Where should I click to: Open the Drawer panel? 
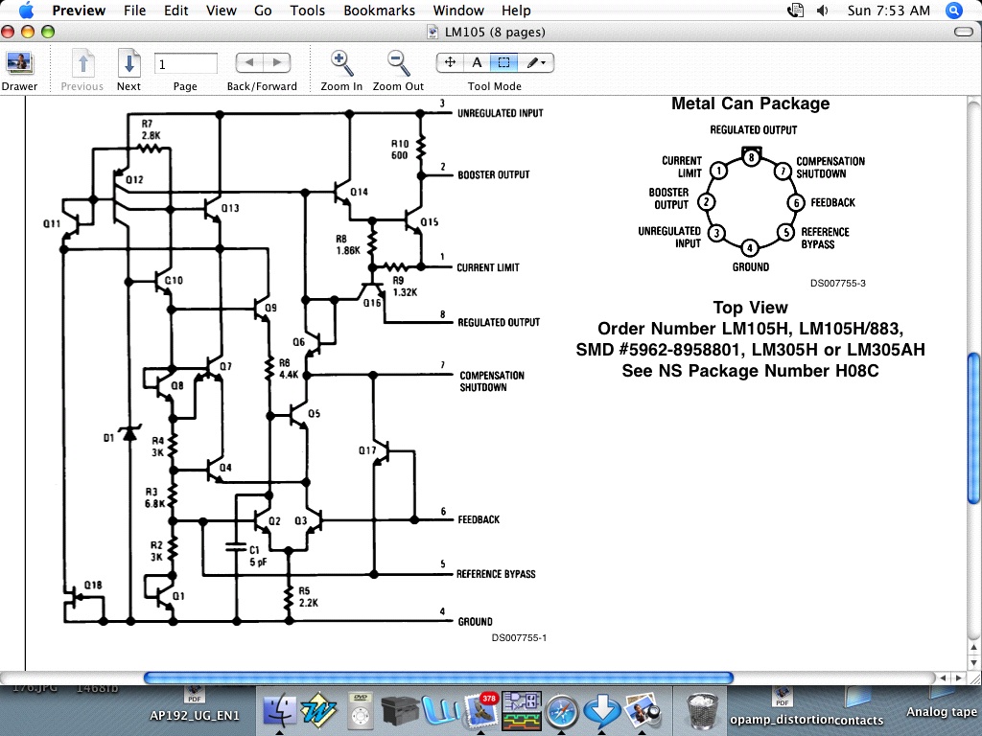(x=19, y=70)
